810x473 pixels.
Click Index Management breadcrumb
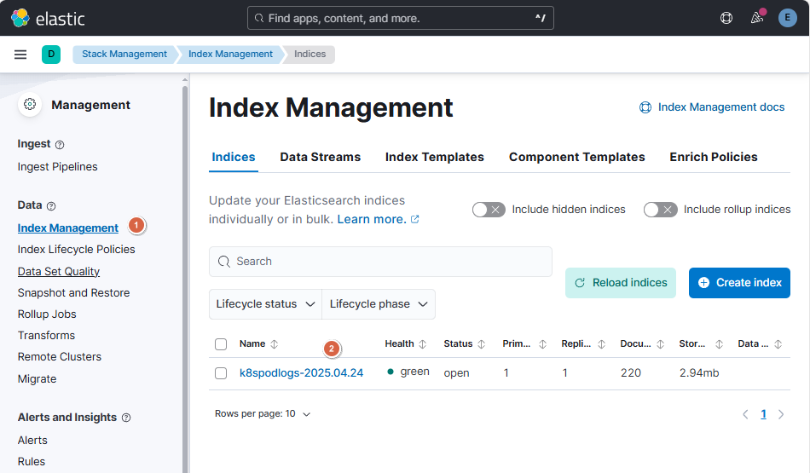coord(230,55)
